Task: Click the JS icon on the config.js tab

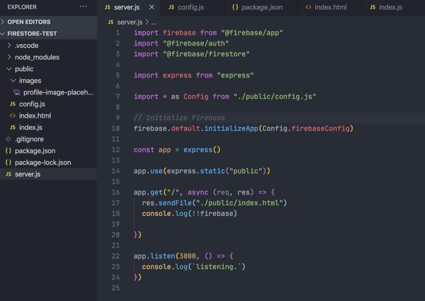Action: point(171,7)
